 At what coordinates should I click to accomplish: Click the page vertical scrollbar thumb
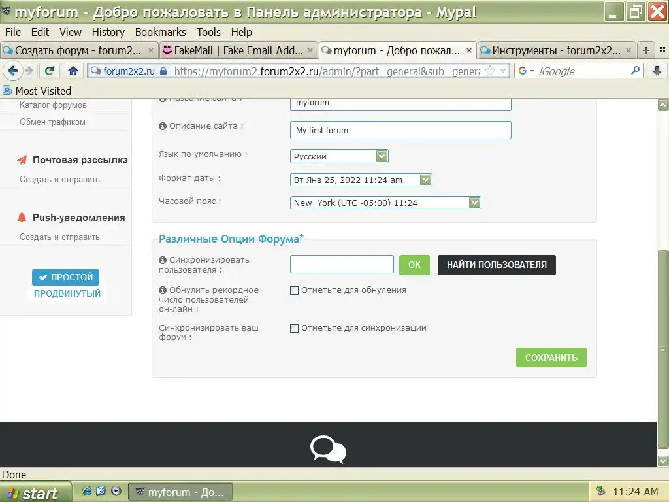coord(662,349)
